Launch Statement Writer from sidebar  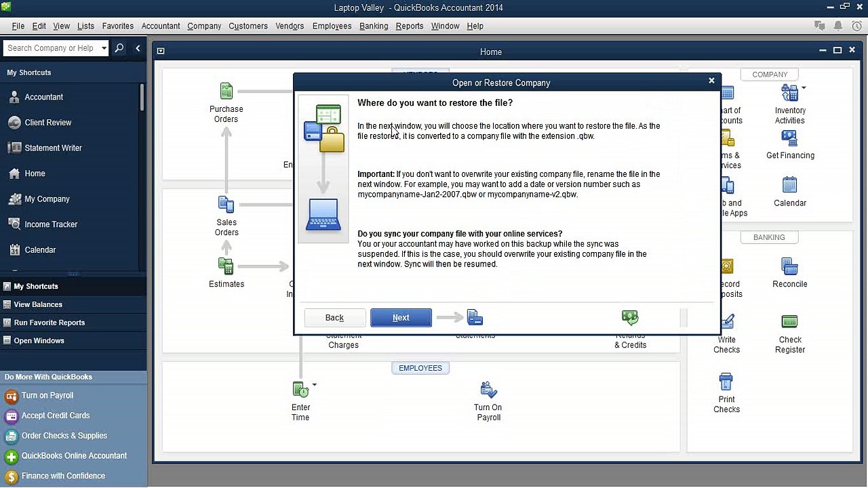[53, 148]
